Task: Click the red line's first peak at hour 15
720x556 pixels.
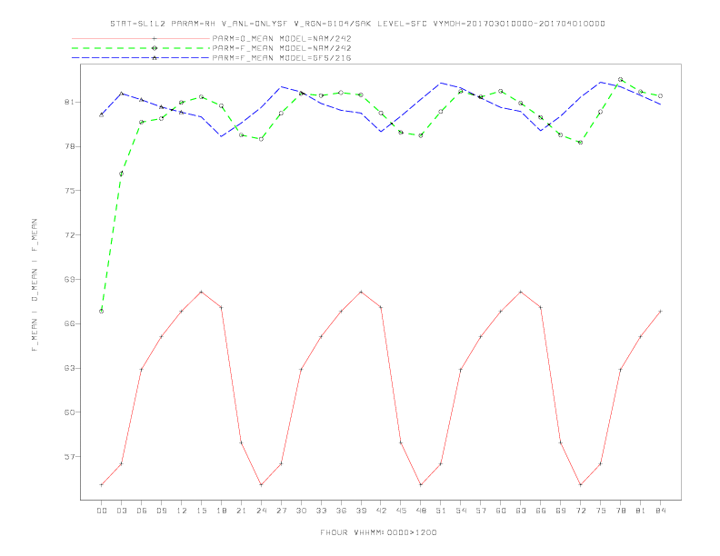Action: click(201, 292)
